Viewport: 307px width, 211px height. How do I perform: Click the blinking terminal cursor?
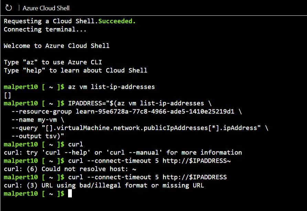[70, 194]
